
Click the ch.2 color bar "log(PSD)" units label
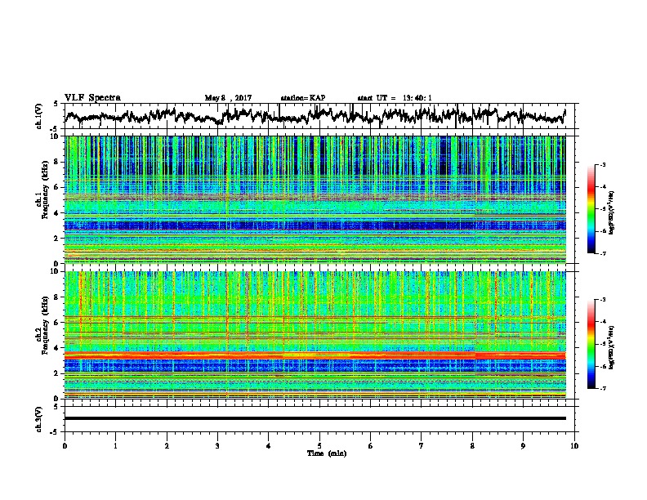tap(612, 347)
